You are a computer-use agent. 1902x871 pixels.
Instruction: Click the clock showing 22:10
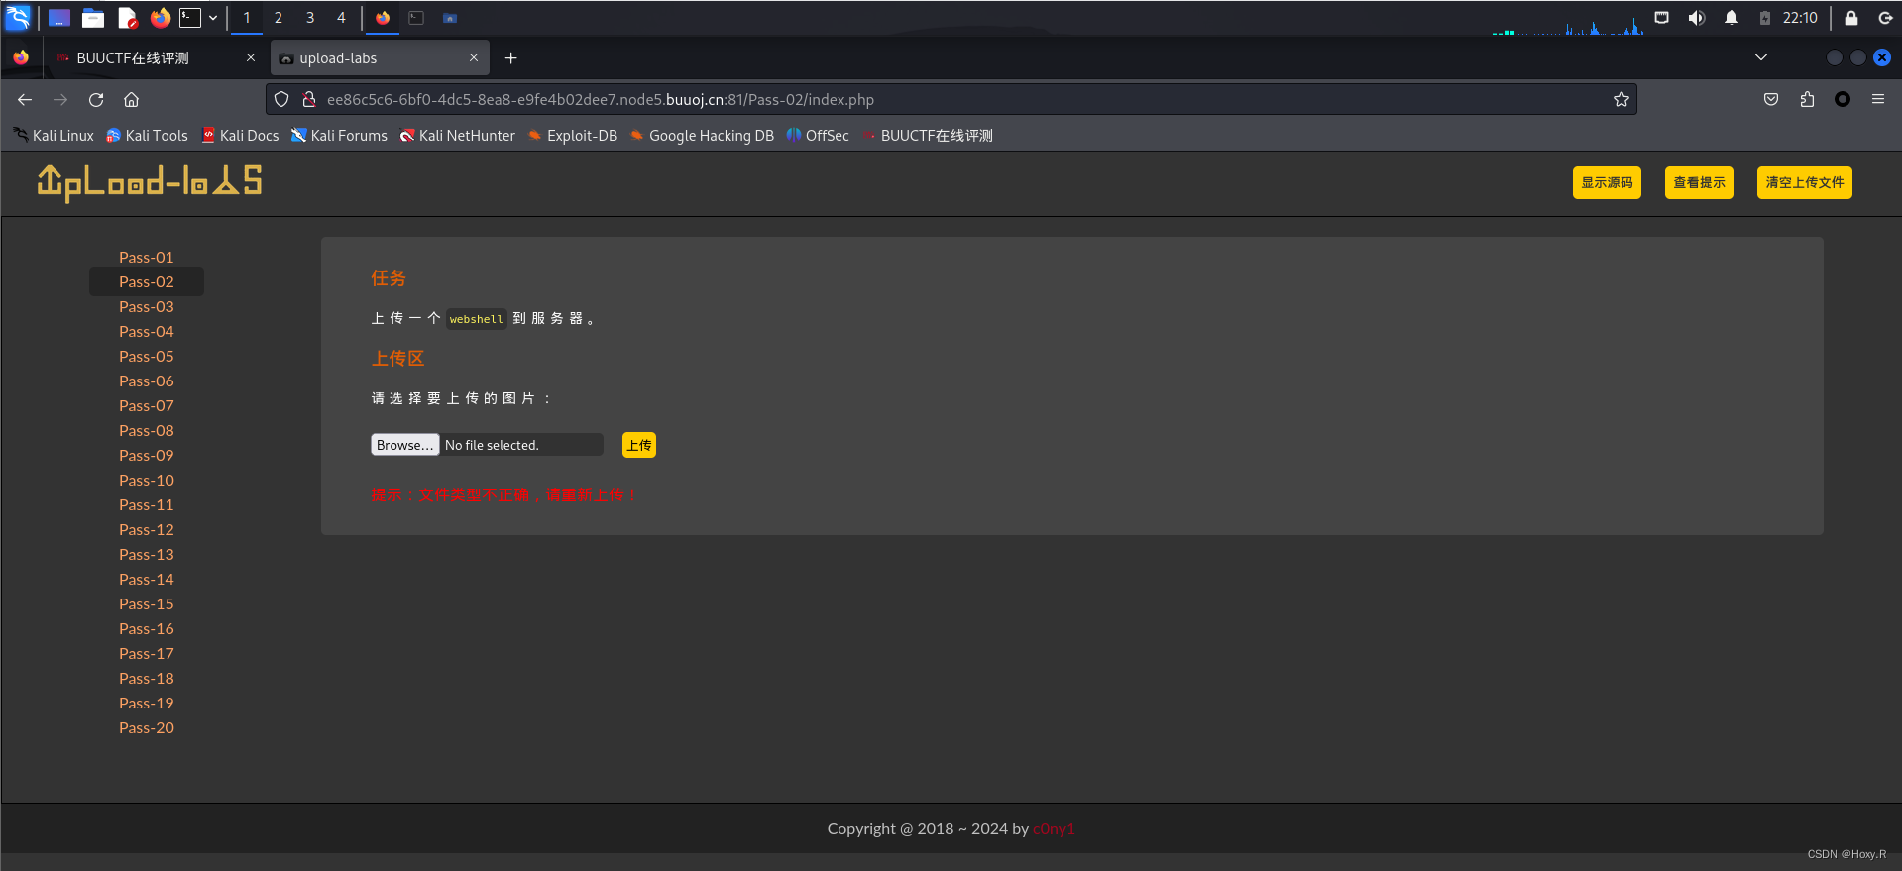1800,18
